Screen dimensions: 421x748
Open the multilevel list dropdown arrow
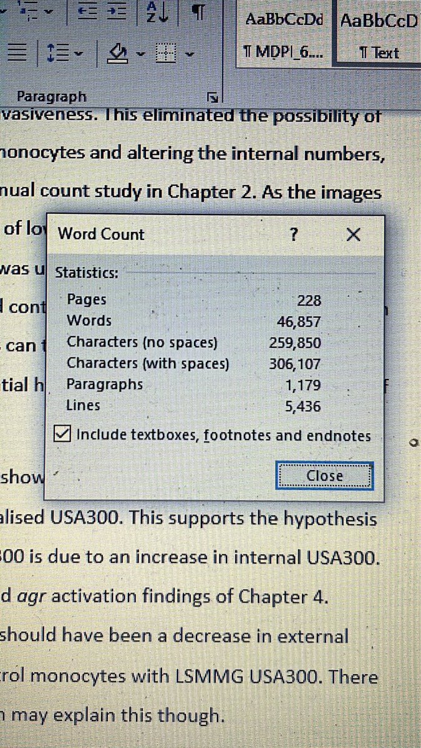47,12
